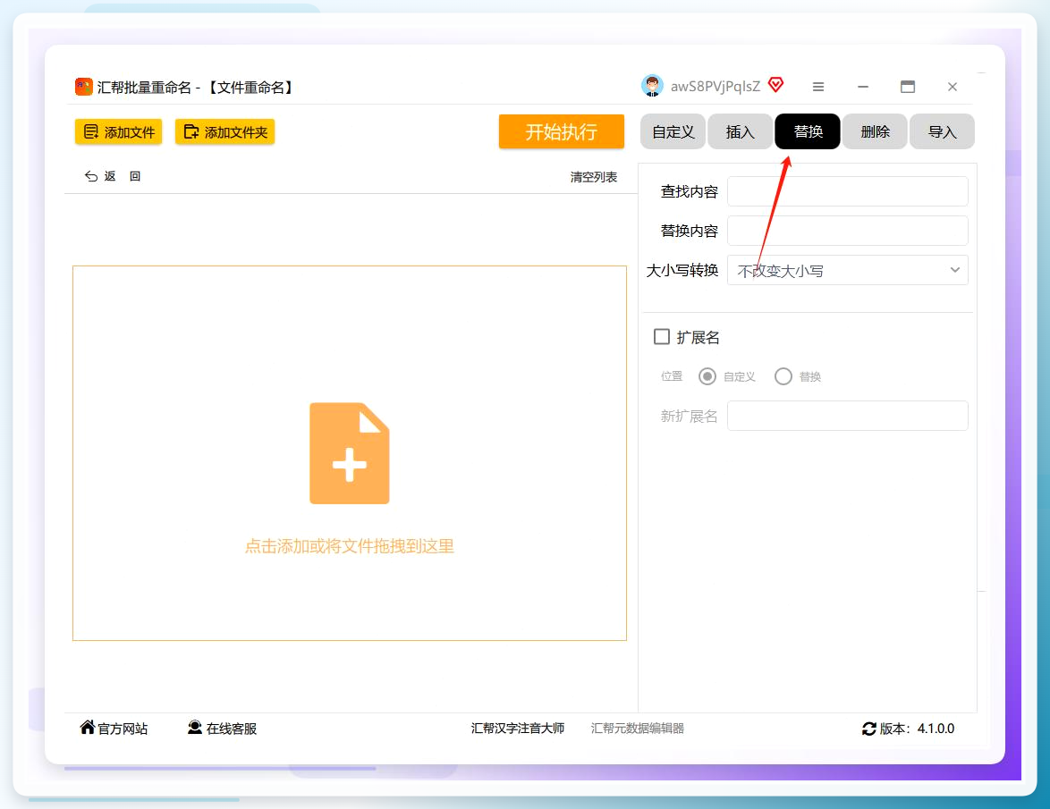
Task: Click the 返回 back button
Action: click(x=112, y=176)
